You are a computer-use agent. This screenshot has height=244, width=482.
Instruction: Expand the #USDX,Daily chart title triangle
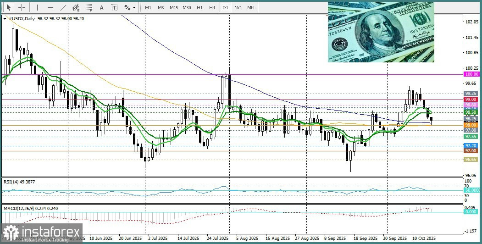[5, 19]
